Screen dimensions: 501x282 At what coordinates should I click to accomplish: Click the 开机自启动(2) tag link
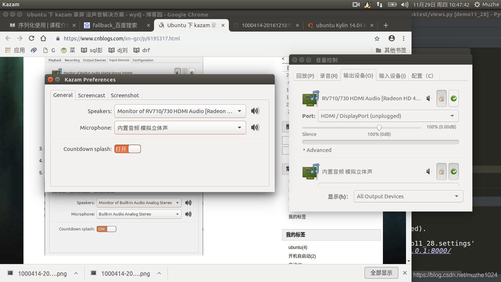click(302, 256)
